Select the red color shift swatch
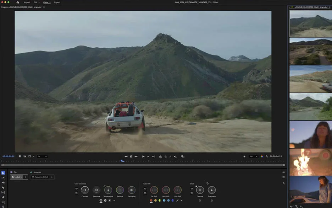332x208 pixels. 151,201
